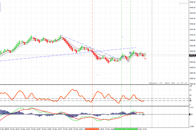This screenshot has width=196, height=130.
Task: Click the orange-highlighted date label on time axis
Action: tap(92, 129)
